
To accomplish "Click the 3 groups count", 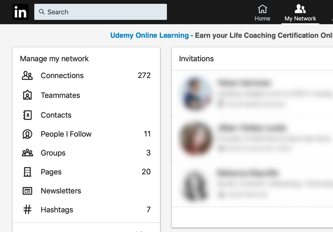I will tap(149, 153).
